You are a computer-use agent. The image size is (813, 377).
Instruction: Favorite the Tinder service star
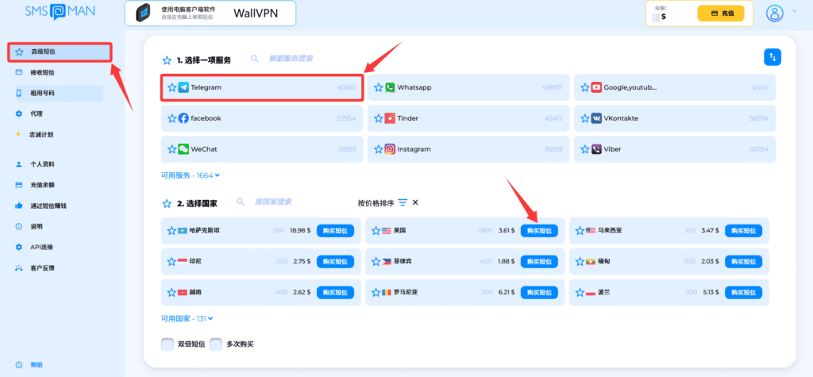click(x=379, y=118)
